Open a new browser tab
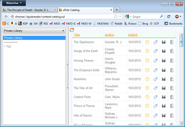The image size is (185, 127). [x=117, y=10]
